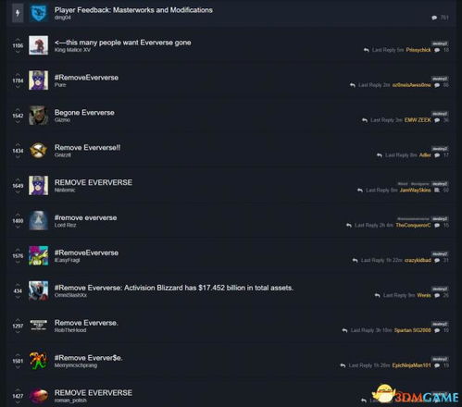Image resolution: width=462 pixels, height=407 pixels.
Task: Open 'Player Feedback: Masterworks and Modifications' thread
Action: (x=133, y=10)
